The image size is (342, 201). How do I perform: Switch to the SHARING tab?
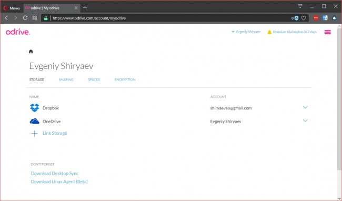tap(66, 80)
